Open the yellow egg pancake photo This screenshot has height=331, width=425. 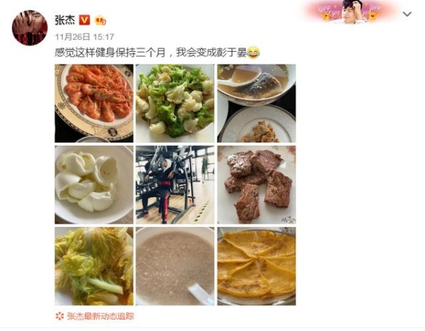(256, 267)
